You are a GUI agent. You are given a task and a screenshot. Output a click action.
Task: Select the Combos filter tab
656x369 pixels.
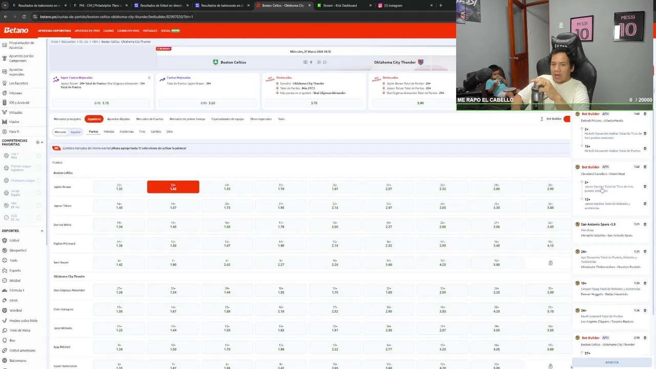click(x=156, y=132)
